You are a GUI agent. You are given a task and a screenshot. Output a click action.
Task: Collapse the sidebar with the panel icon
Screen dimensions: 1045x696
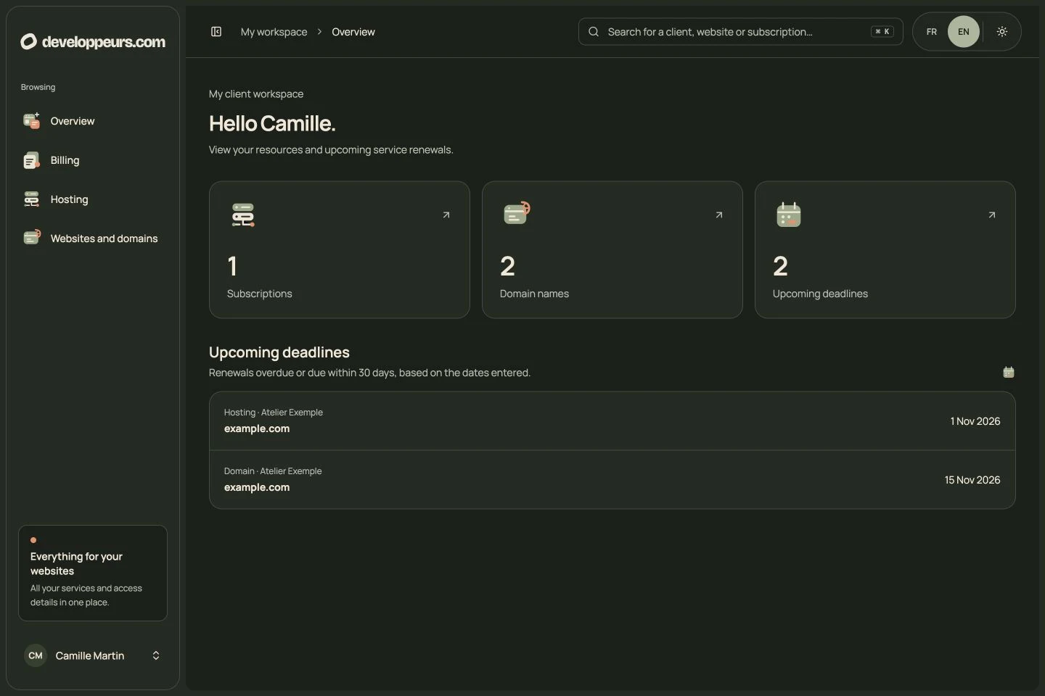tap(216, 31)
